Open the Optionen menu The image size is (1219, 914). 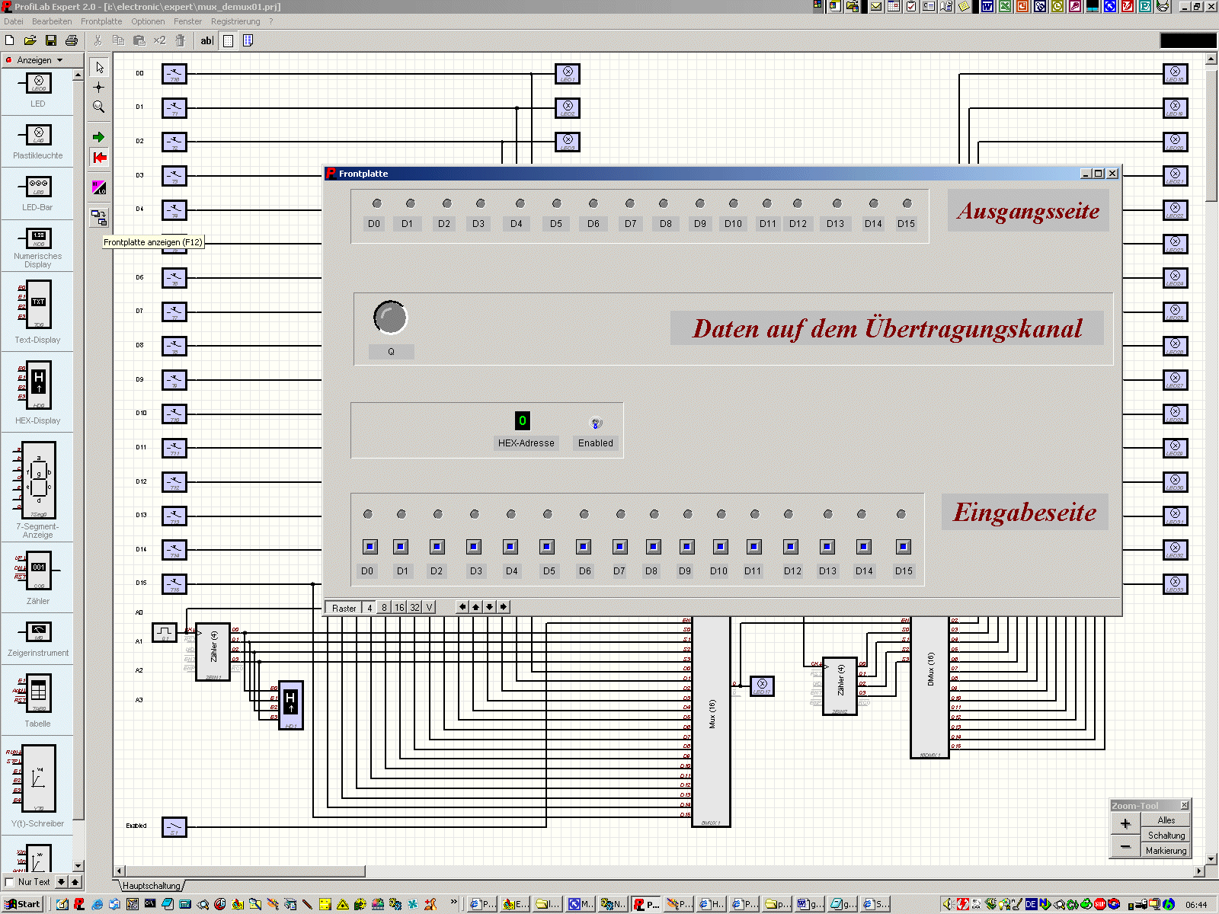pos(148,21)
